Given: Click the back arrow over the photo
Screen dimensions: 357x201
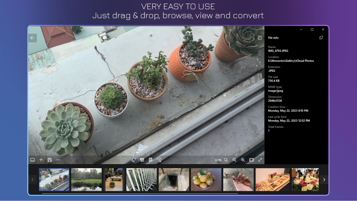Looking at the screenshot, I should (x=33, y=38).
